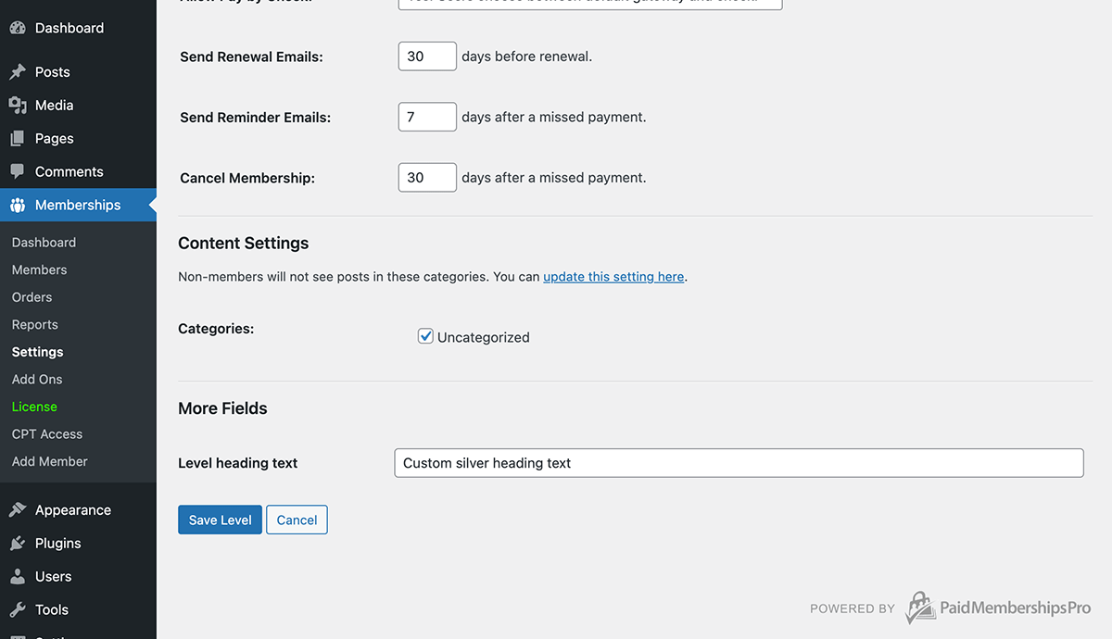Go to the Plugins menu
This screenshot has height=639, width=1112.
[x=78, y=544]
